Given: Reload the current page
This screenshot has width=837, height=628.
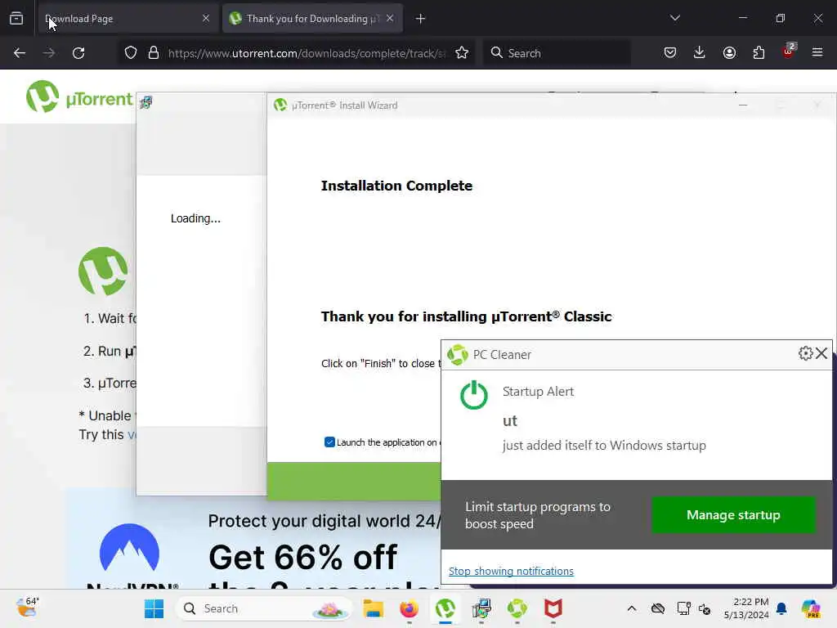Looking at the screenshot, I should click(x=78, y=53).
